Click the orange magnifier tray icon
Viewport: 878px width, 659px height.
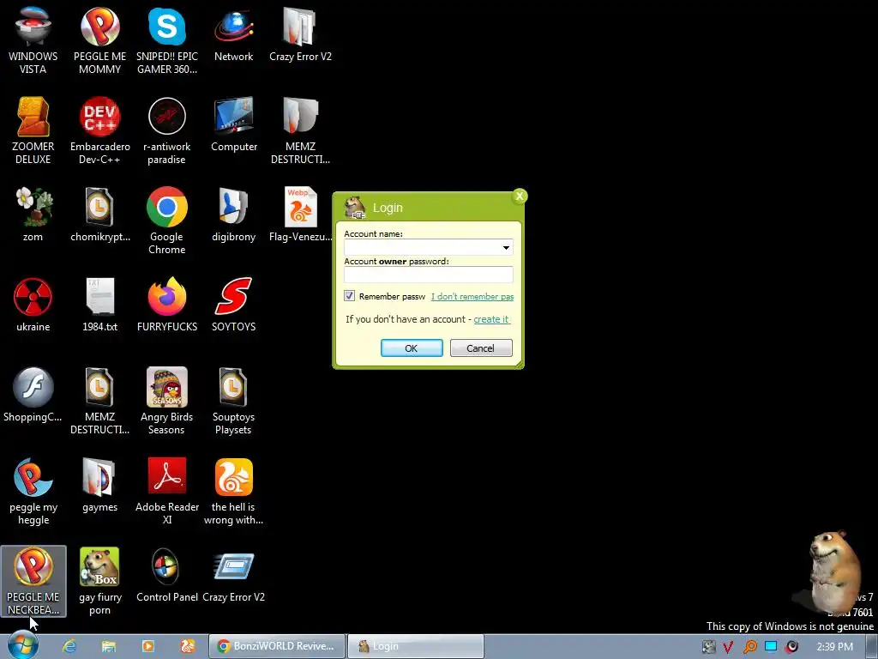pyautogui.click(x=749, y=647)
